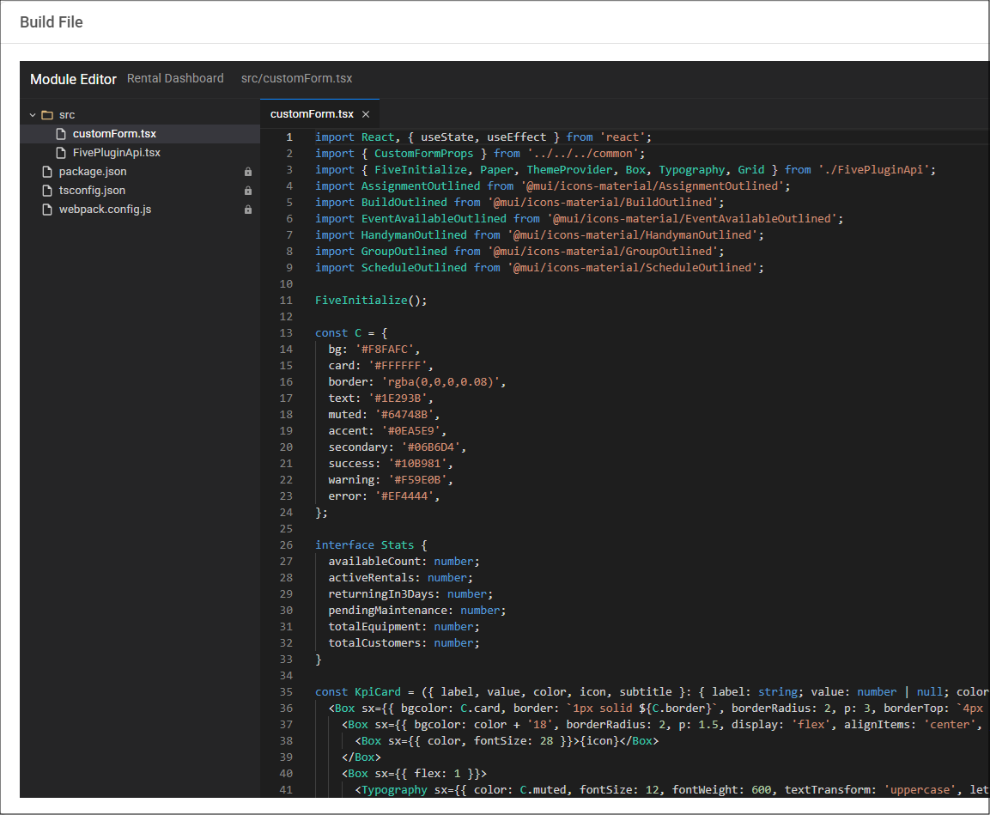
Task: Click the accent value '#0EA5E9'
Action: point(411,431)
